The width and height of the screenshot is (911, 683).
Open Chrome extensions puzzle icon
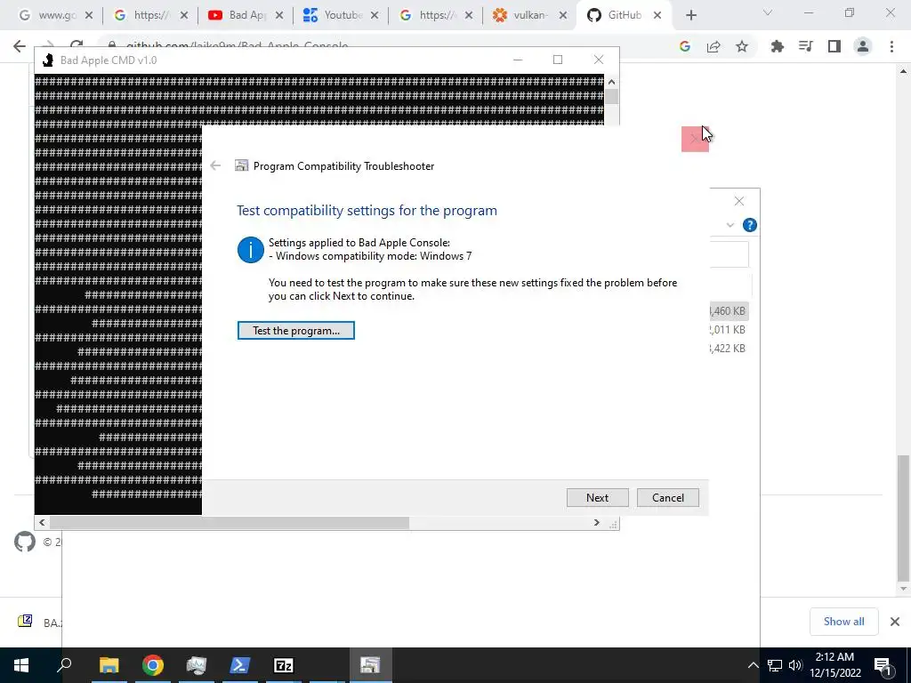[777, 46]
